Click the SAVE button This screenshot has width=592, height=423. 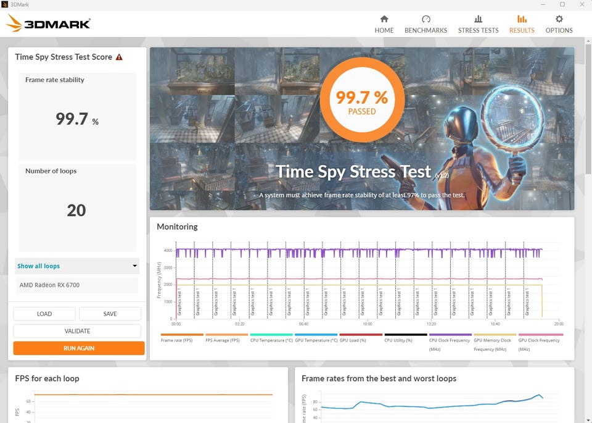click(x=110, y=314)
